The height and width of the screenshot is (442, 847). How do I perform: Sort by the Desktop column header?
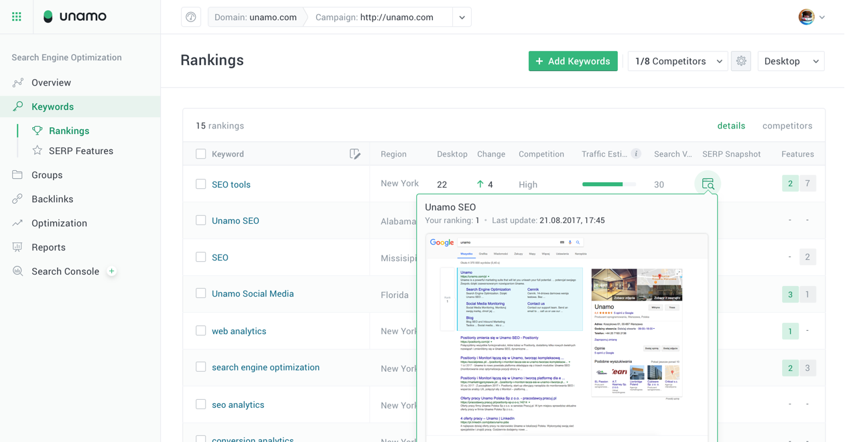click(452, 154)
